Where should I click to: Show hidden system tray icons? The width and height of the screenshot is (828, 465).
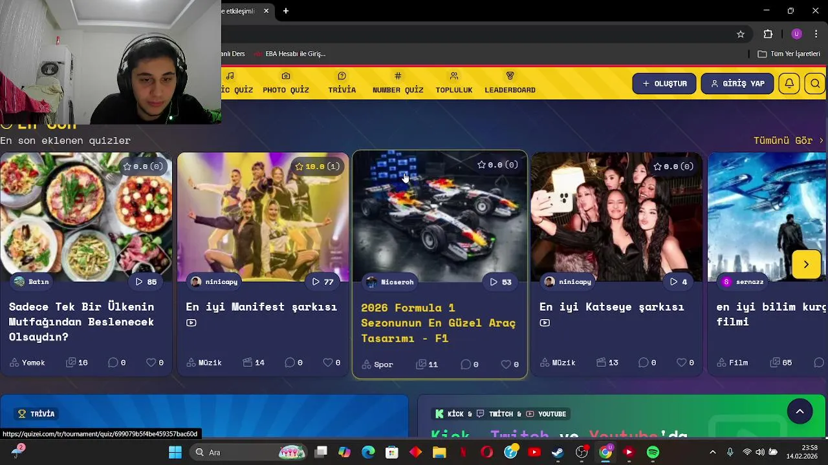pyautogui.click(x=713, y=452)
